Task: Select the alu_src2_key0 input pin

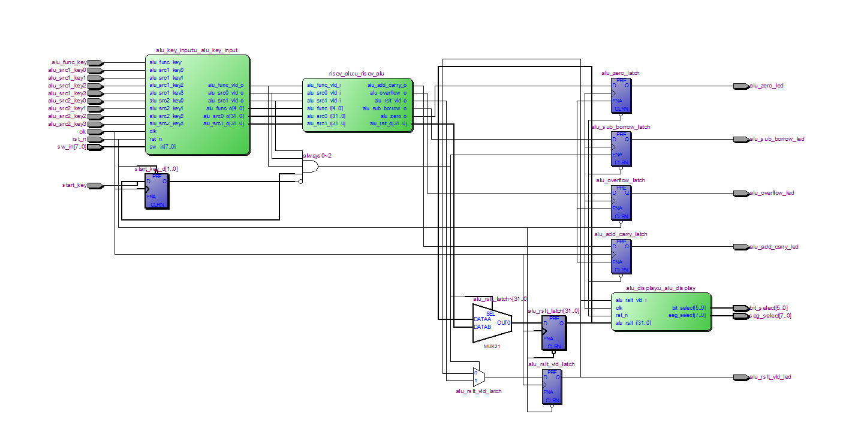Action: coord(96,101)
